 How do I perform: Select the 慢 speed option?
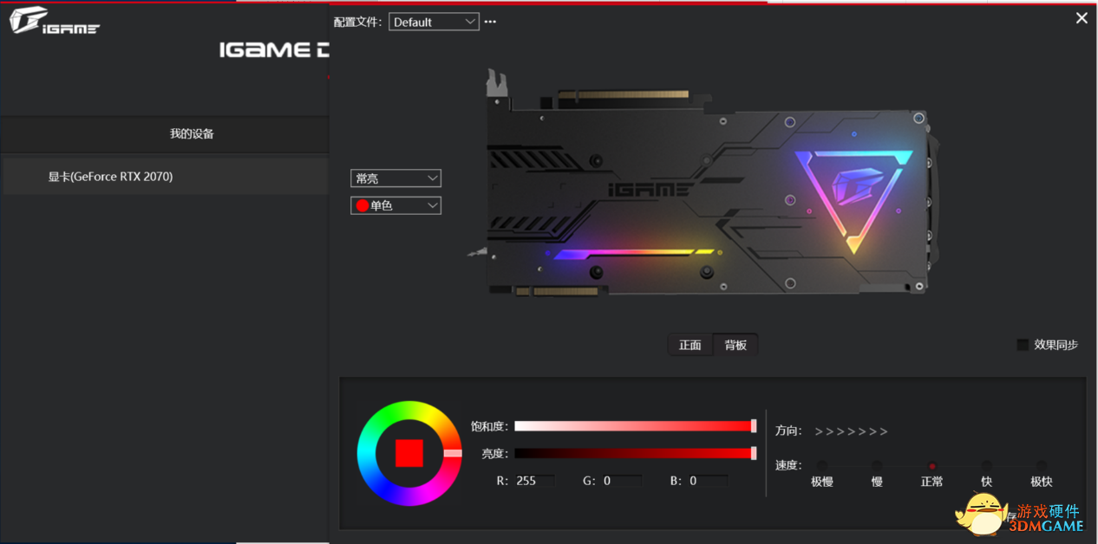[877, 466]
